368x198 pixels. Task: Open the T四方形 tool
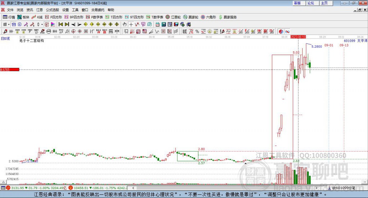pos(114,17)
